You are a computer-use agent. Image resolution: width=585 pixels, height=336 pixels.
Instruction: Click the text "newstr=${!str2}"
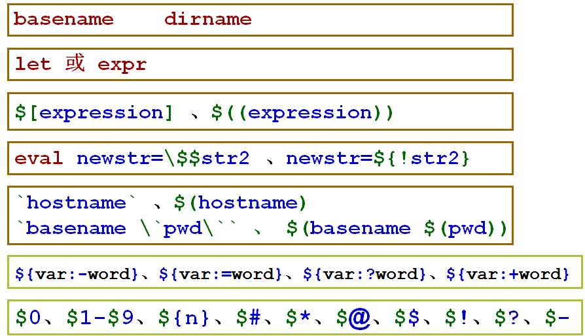click(378, 158)
